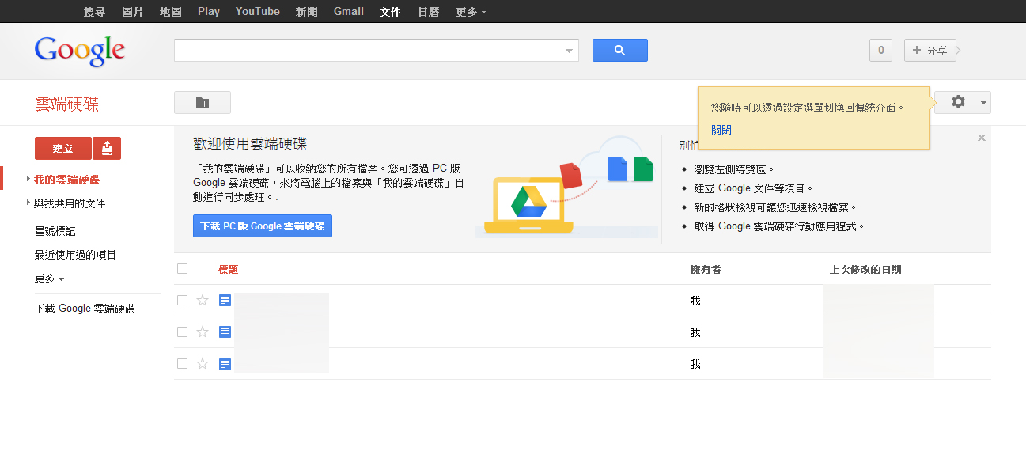Close the welcome banner with the X
Screen dimensions: 1026x451
pos(982,138)
